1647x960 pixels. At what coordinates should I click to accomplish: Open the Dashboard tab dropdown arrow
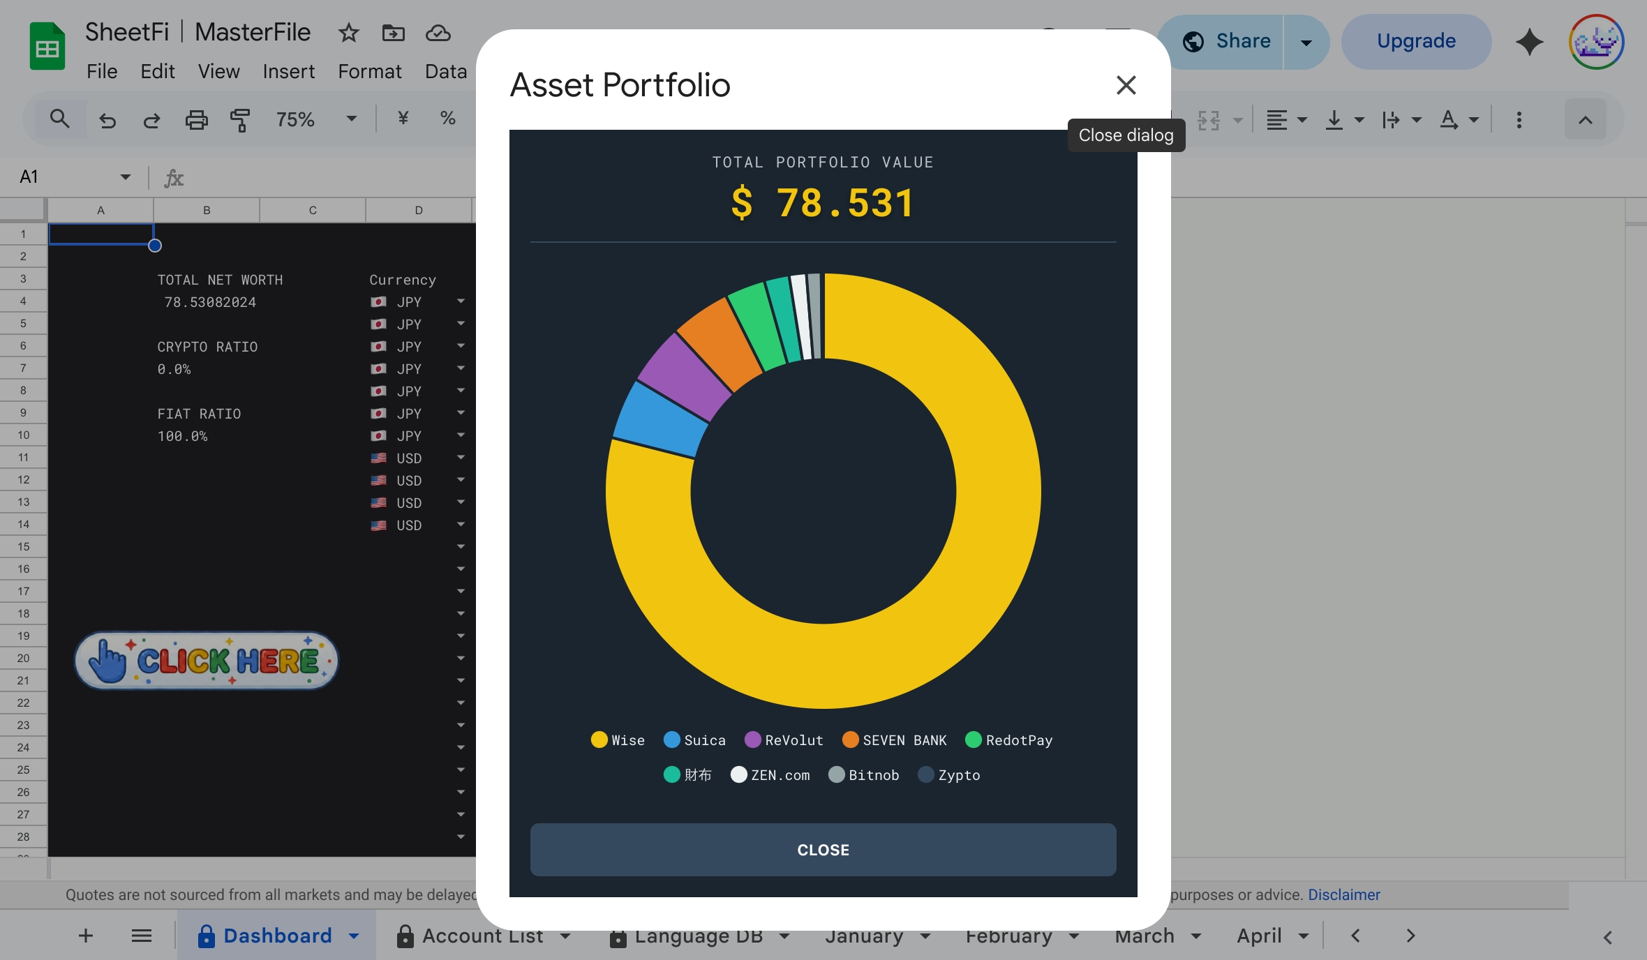coord(354,936)
